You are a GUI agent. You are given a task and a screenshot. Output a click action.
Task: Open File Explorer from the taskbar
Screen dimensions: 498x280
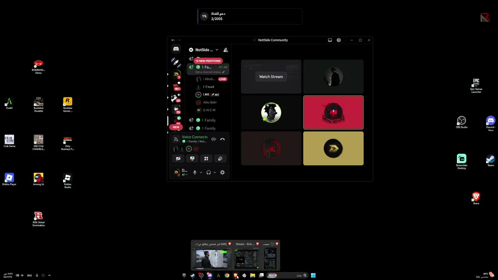point(253,275)
